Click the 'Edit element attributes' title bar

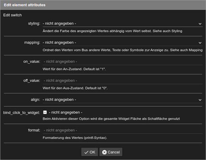tap(103, 5)
